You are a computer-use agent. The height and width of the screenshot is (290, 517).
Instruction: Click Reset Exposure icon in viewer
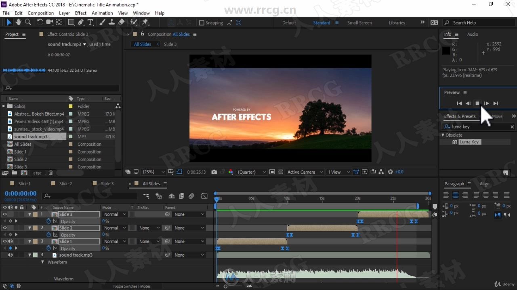(390, 172)
